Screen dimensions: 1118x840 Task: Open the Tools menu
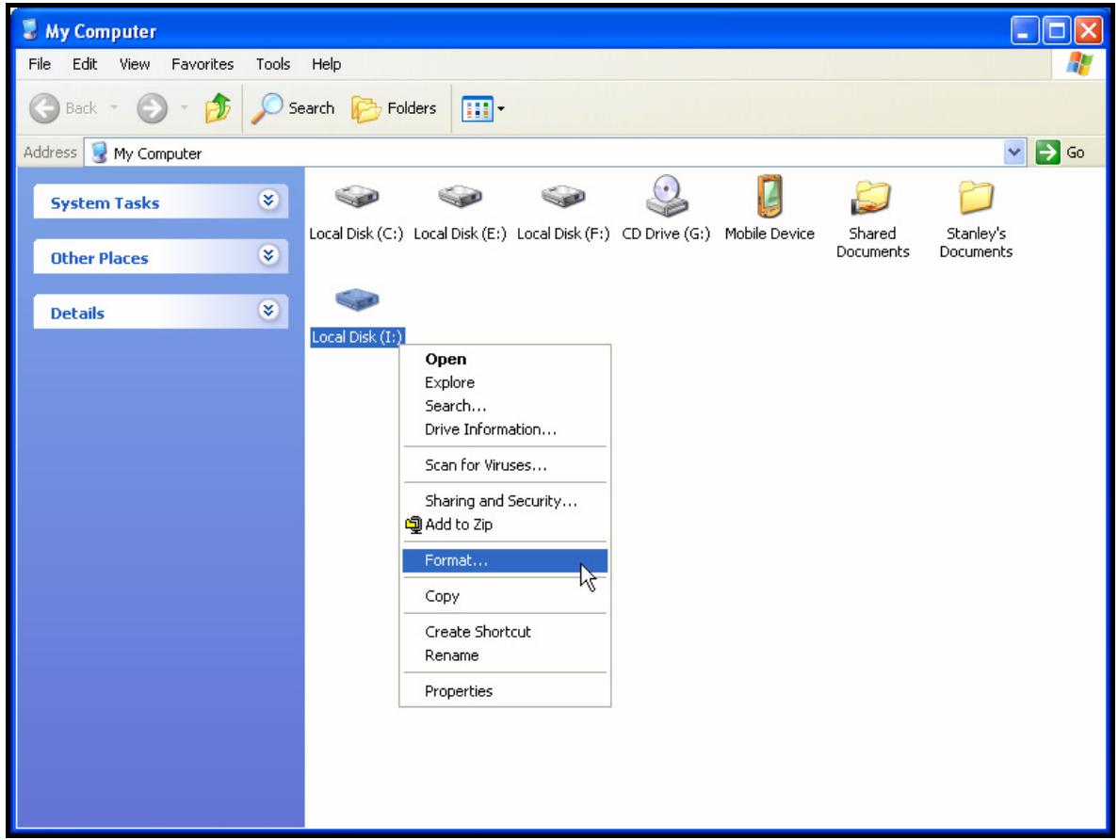(273, 64)
